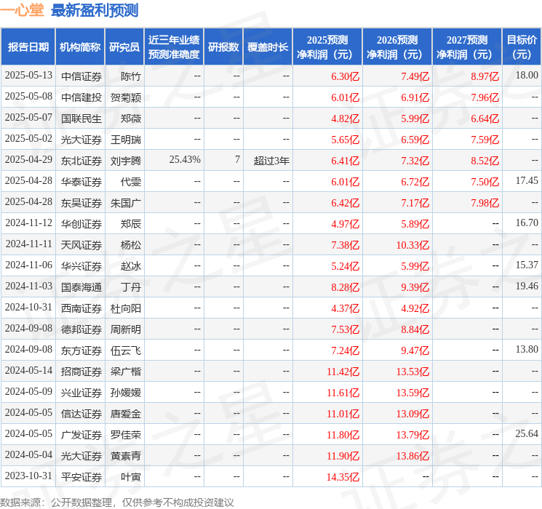Click the 6.30亿 profit value
The image size is (542, 509).
tap(346, 76)
